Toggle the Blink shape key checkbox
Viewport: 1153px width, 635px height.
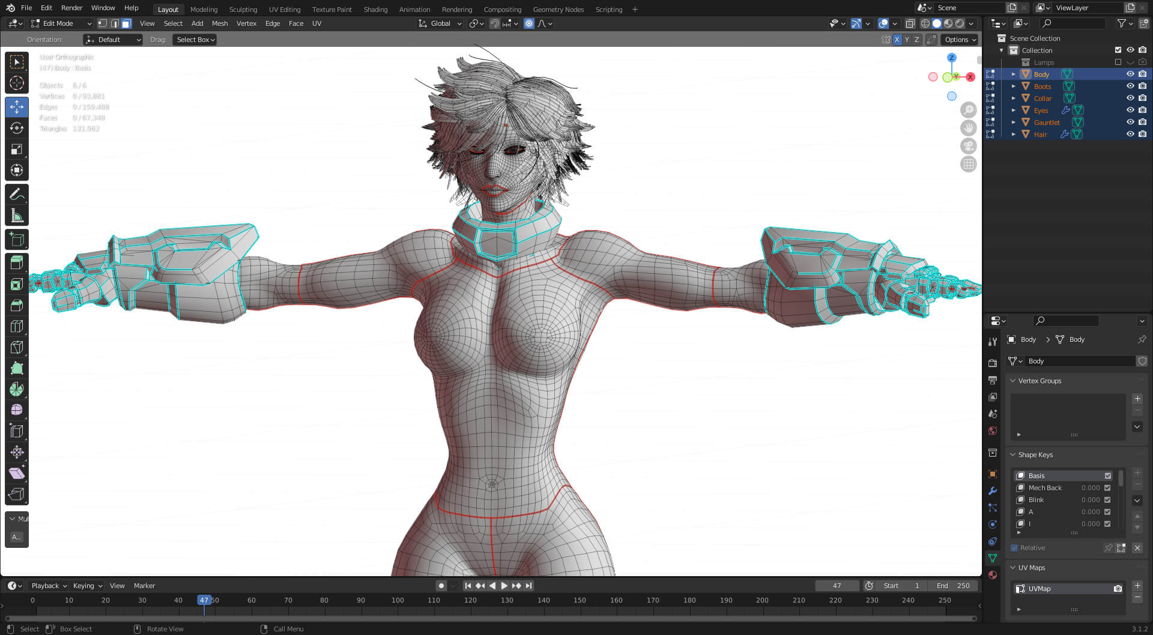point(1107,500)
